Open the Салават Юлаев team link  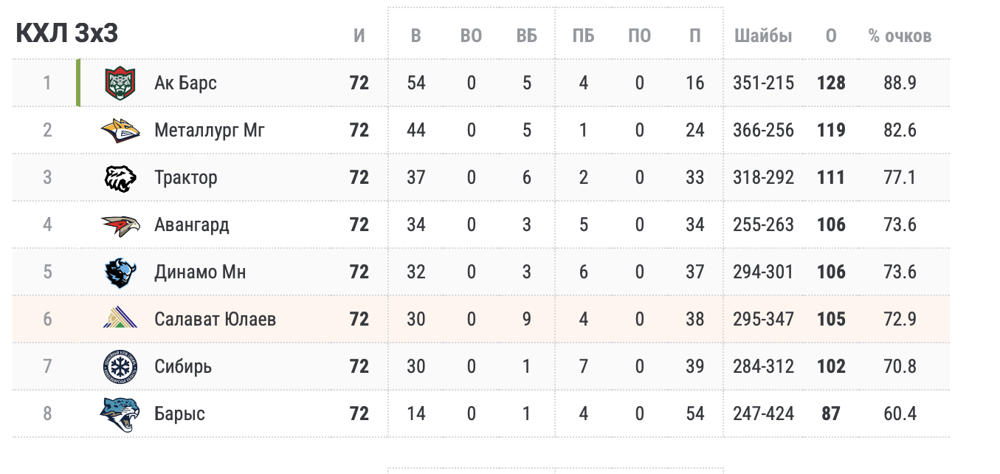[x=215, y=319]
